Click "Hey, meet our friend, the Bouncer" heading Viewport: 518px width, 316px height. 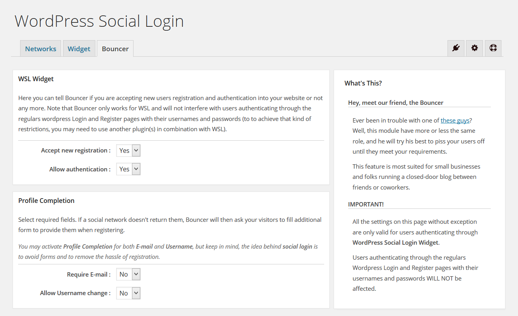coord(396,102)
